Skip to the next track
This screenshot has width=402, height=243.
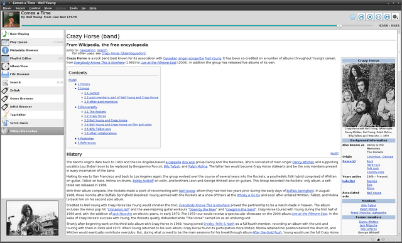pos(387,17)
